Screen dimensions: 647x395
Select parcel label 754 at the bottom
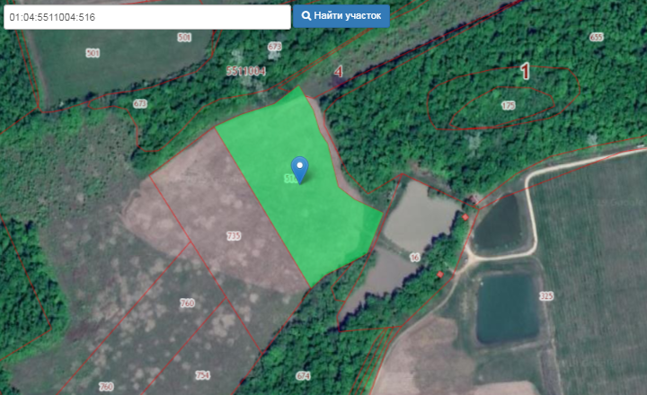[x=202, y=374]
